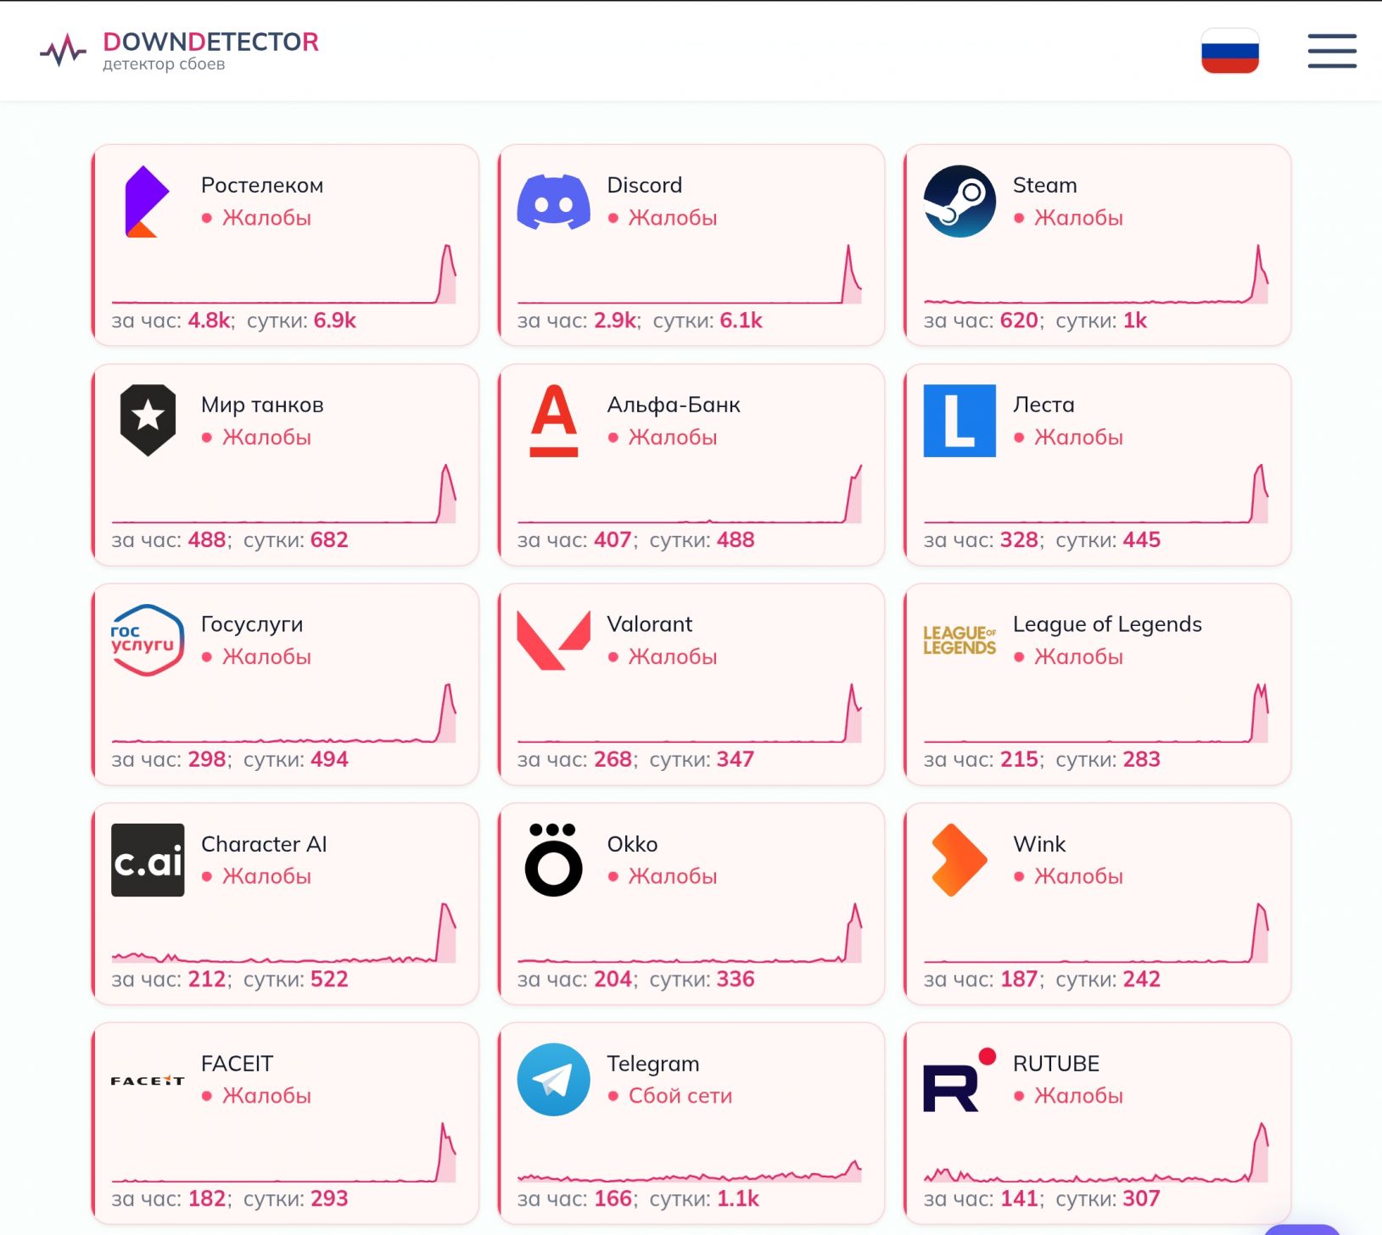Open the League of Legends title link
This screenshot has width=1382, height=1235.
(x=1106, y=624)
